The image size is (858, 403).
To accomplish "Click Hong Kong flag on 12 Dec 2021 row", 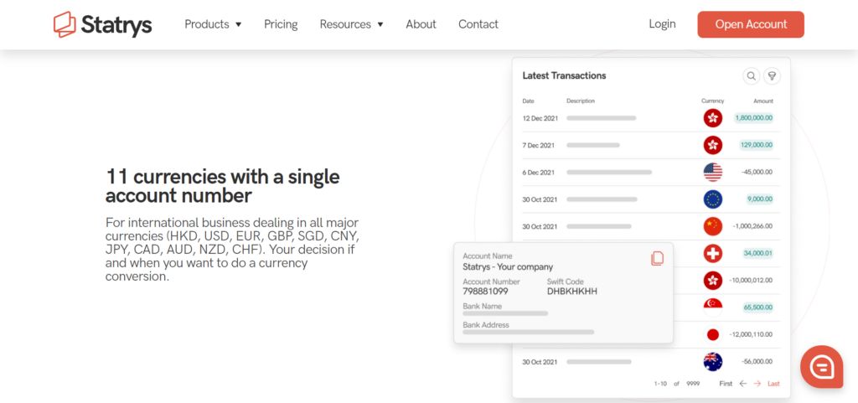I will click(x=712, y=117).
